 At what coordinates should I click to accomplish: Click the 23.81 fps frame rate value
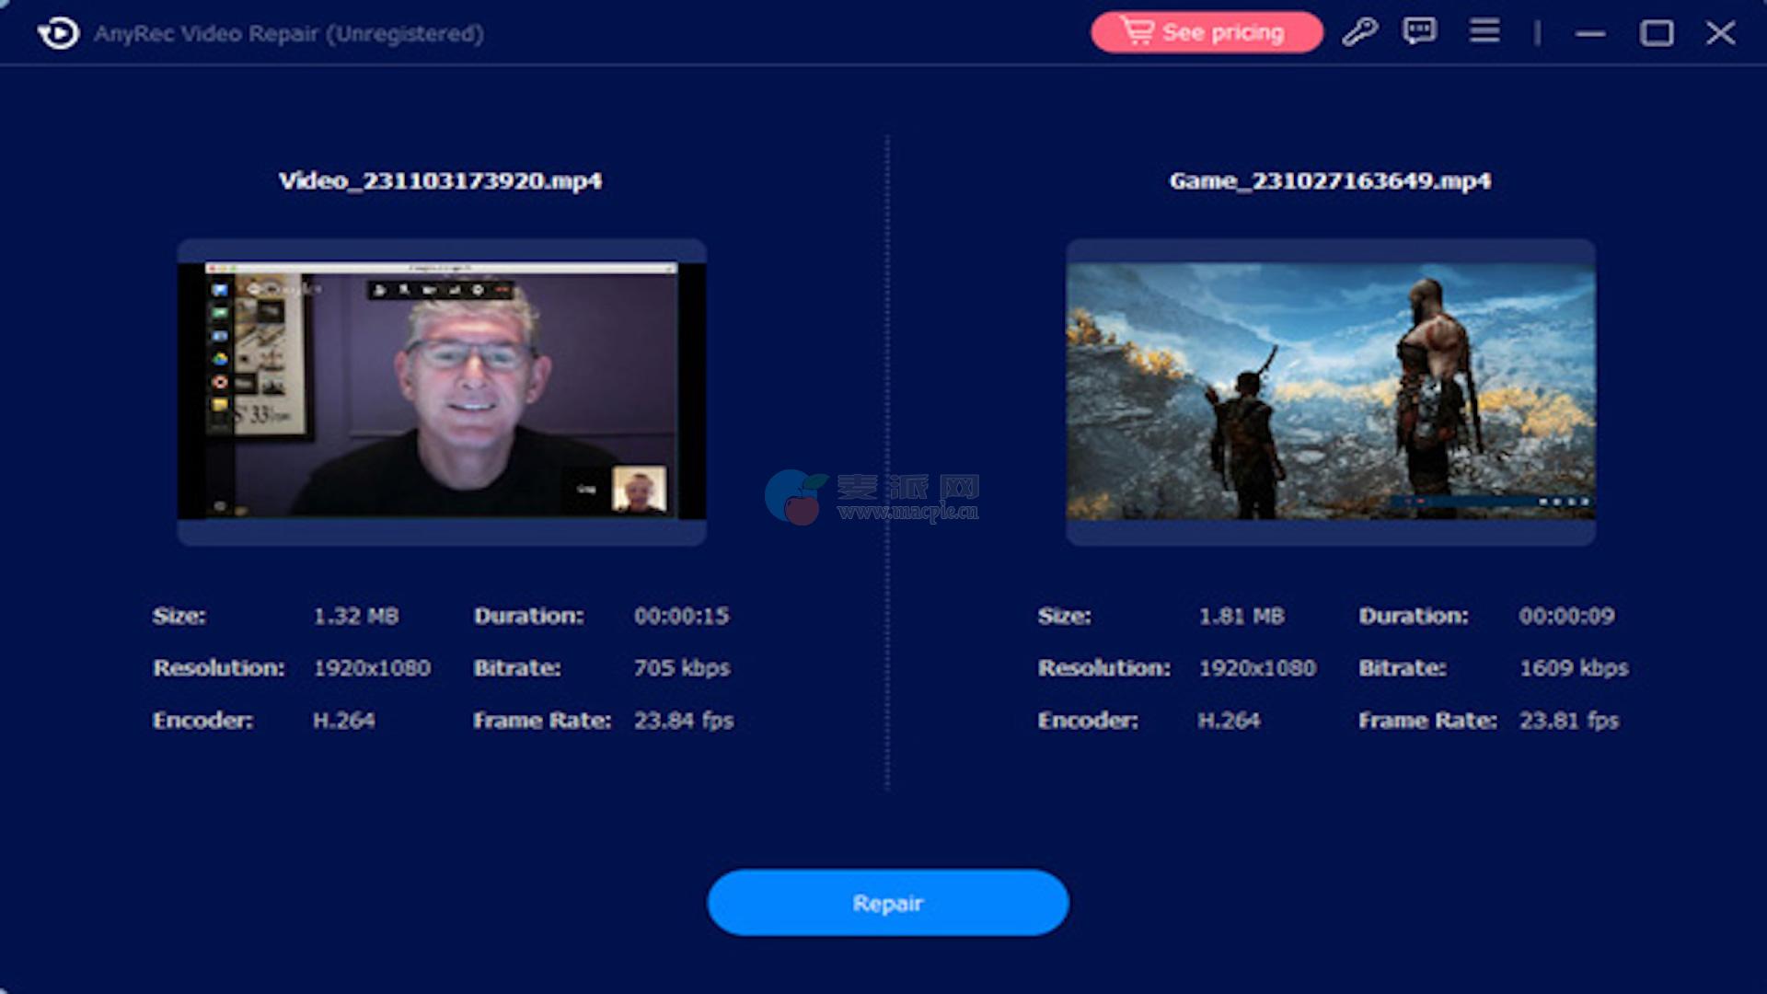pyautogui.click(x=1569, y=721)
